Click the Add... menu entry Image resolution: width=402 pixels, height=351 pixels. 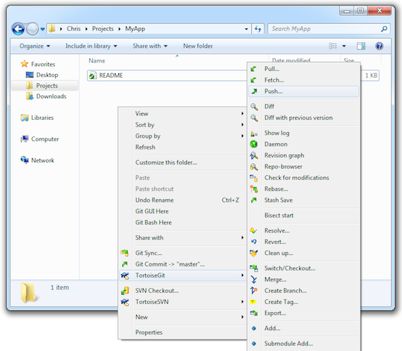click(x=273, y=329)
